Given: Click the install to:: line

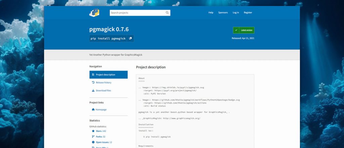Looking at the screenshot, I should (x=146, y=131).
